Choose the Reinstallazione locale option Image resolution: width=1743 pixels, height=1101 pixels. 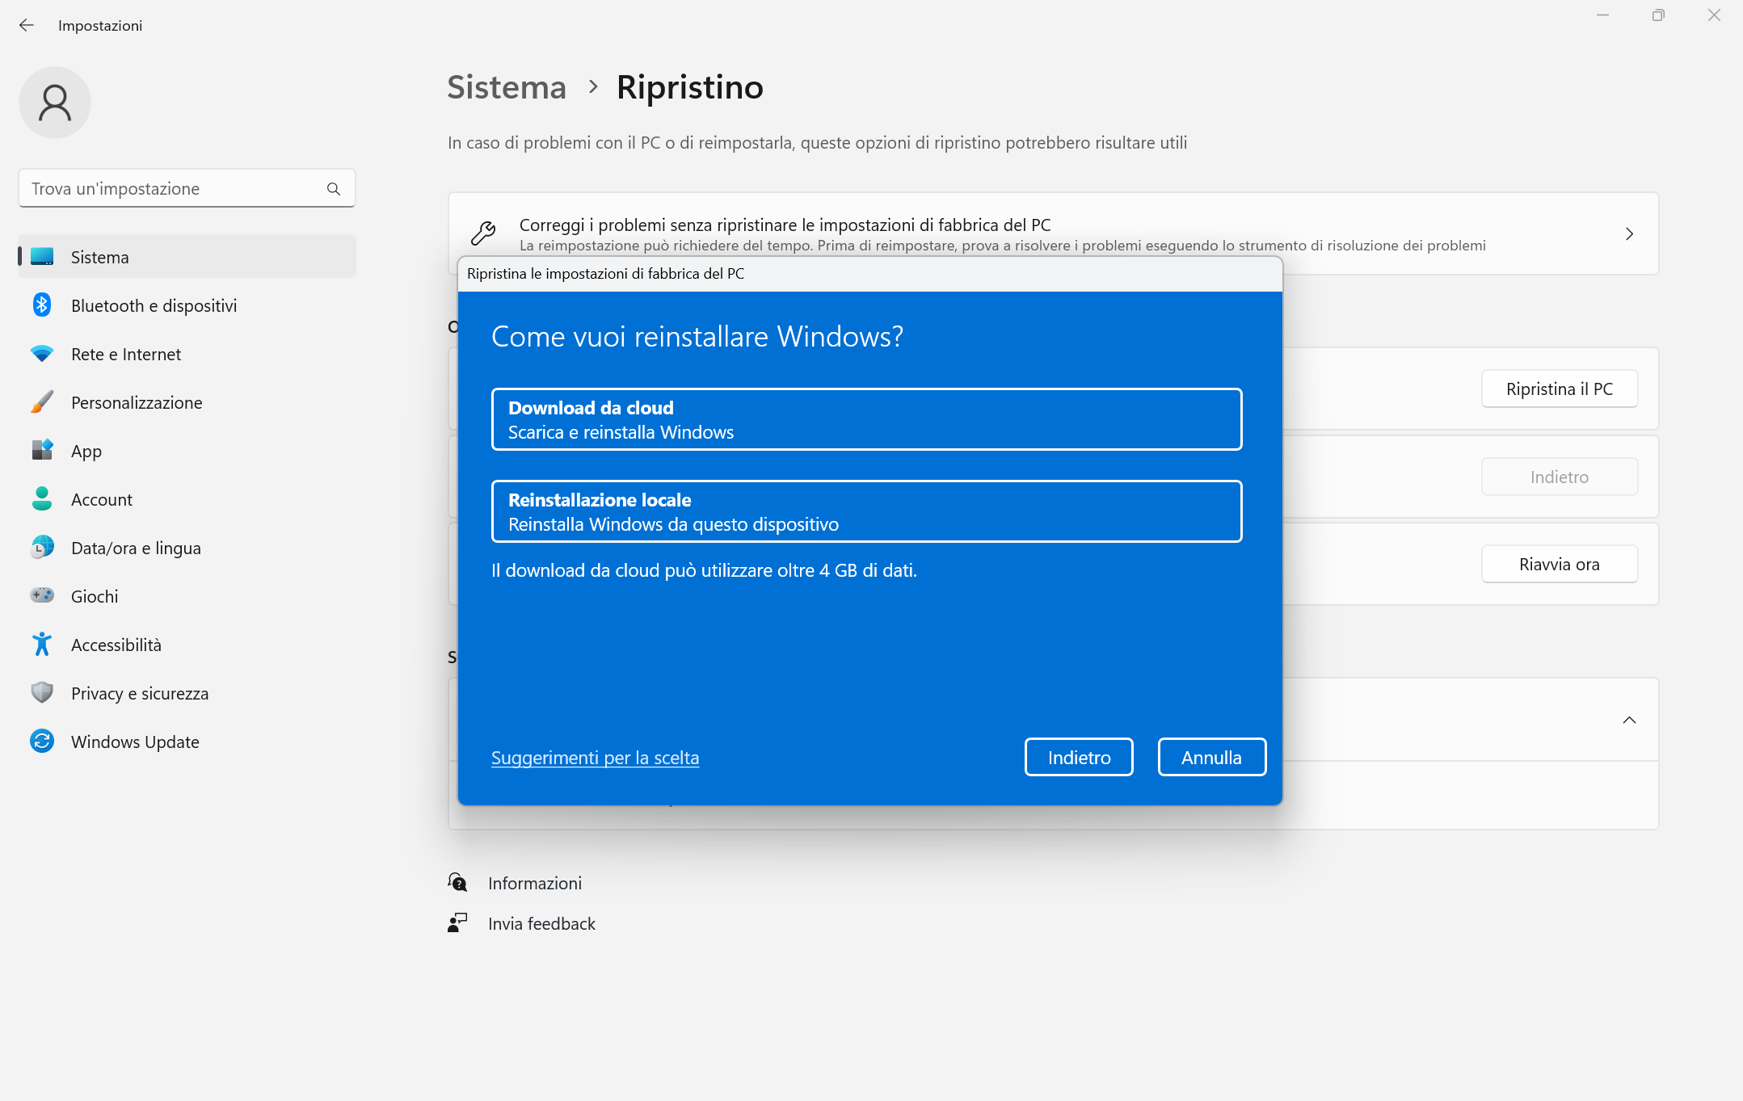(x=865, y=511)
